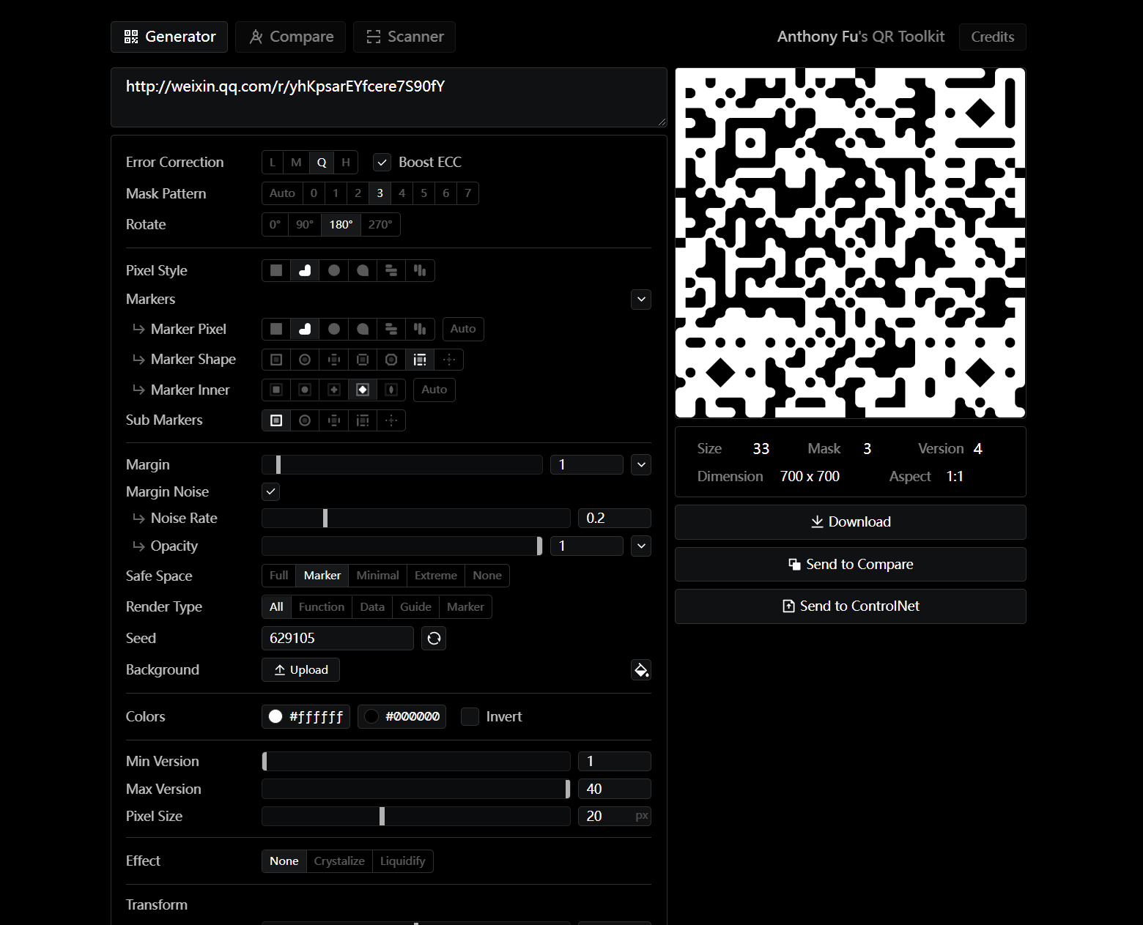The width and height of the screenshot is (1143, 925).
Task: Apply the Crystalize effect
Action: (x=339, y=861)
